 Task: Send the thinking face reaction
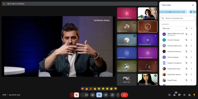111,89
